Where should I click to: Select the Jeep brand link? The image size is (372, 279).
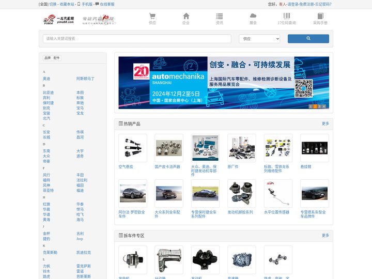(x=80, y=239)
